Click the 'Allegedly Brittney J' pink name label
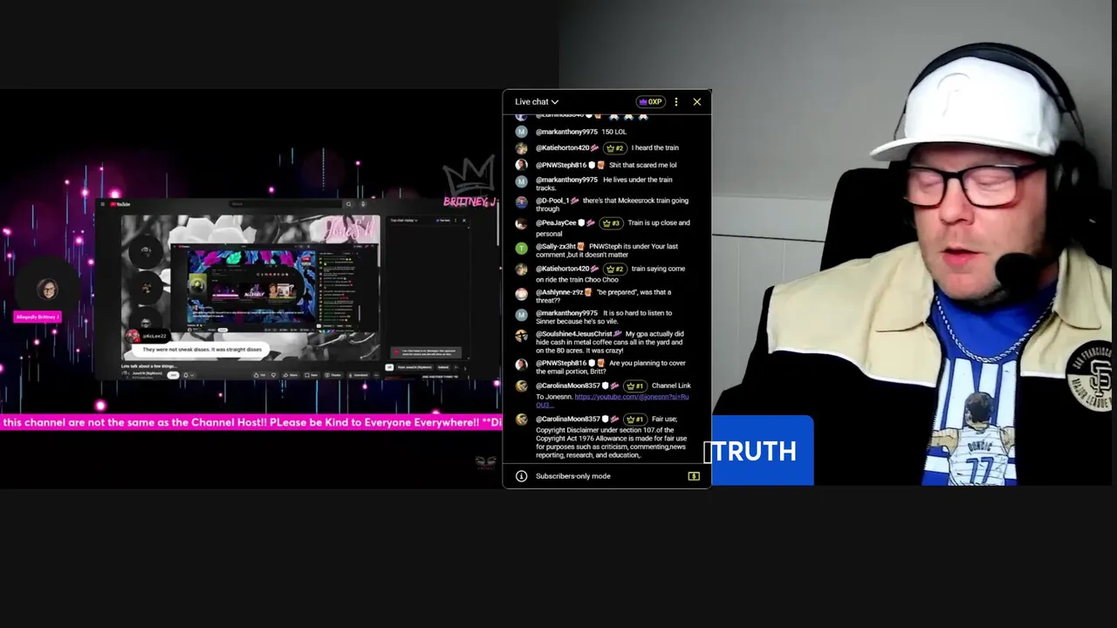Image resolution: width=1117 pixels, height=628 pixels. pyautogui.click(x=38, y=317)
